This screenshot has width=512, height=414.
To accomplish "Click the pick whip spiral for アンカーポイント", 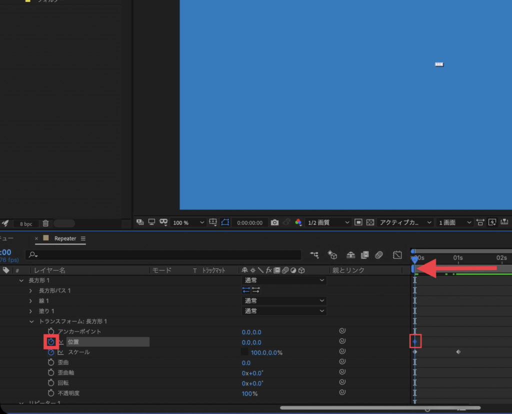I will (x=342, y=332).
